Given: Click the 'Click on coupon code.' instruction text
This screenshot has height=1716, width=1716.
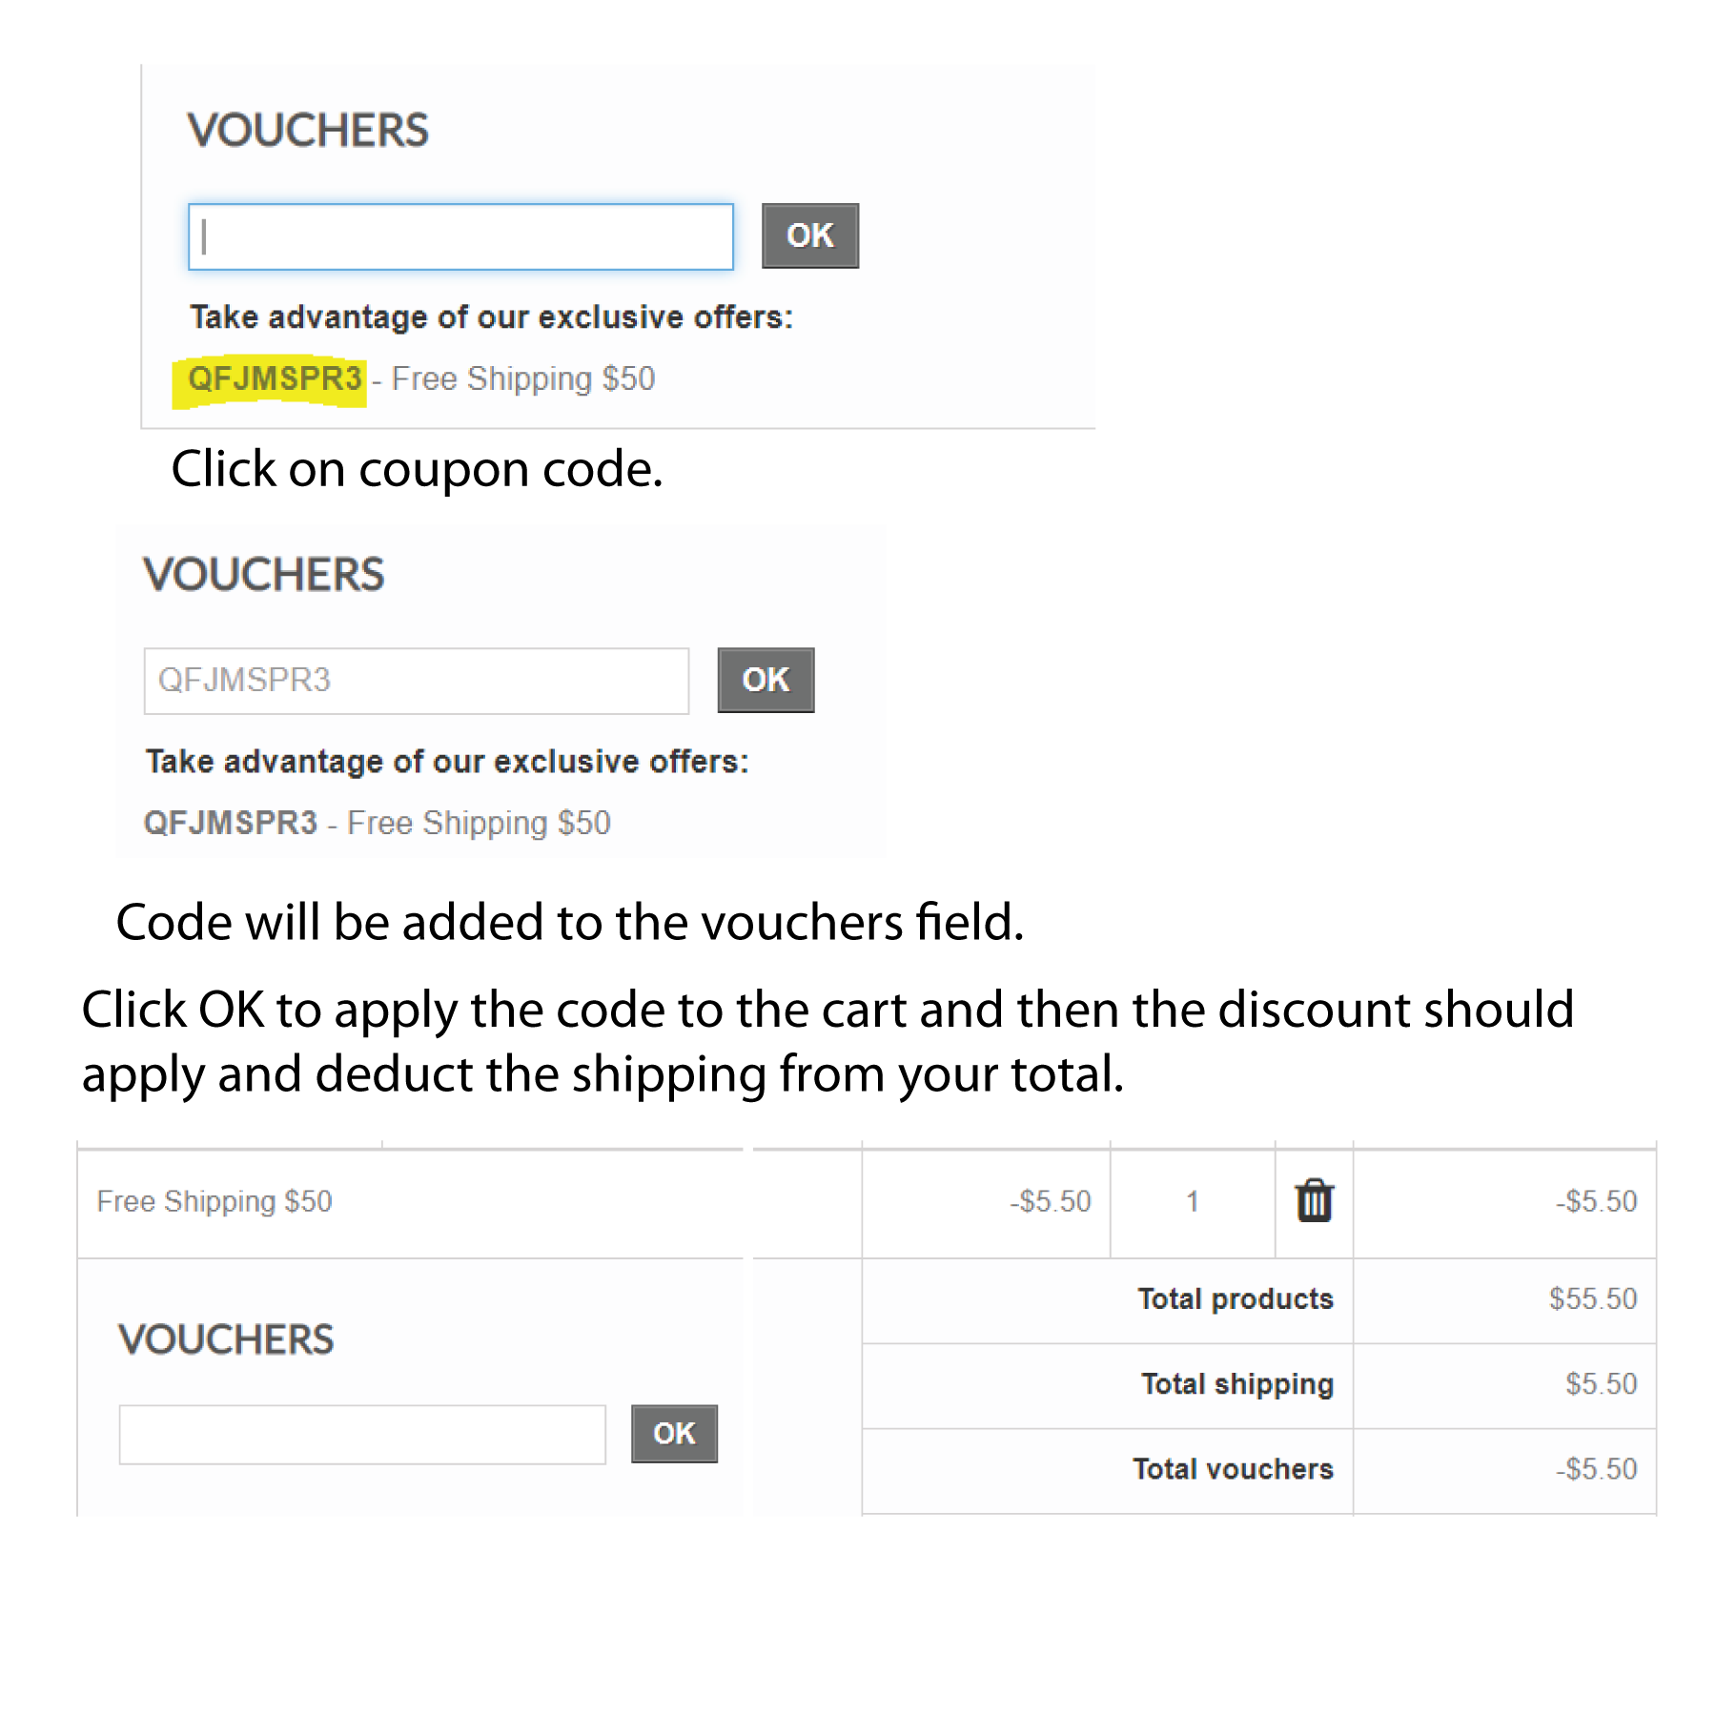Looking at the screenshot, I should coord(417,469).
